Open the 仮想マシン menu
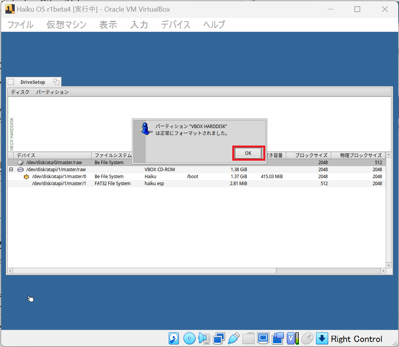Image resolution: width=399 pixels, height=347 pixels. (66, 25)
